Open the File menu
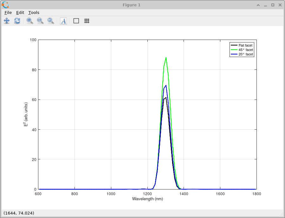285x218 pixels. [8, 12]
